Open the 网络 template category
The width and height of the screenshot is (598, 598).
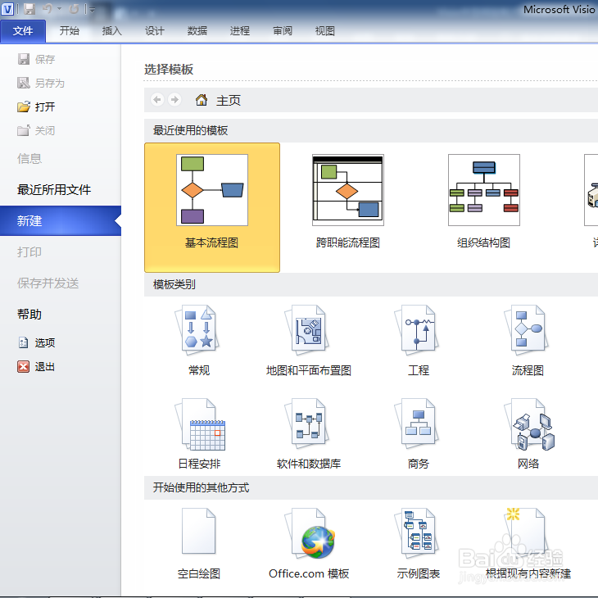click(x=528, y=433)
